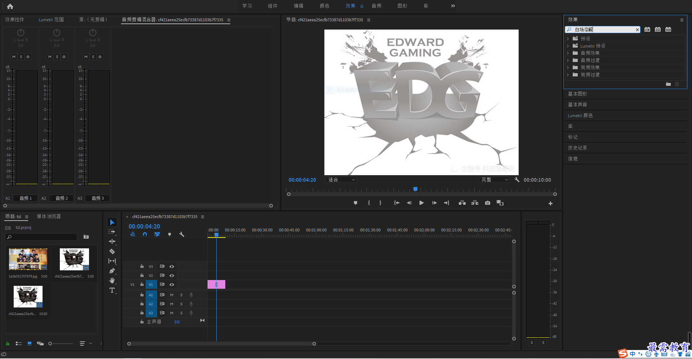Image resolution: width=692 pixels, height=359 pixels.
Task: Click the Add Marker button in program monitor
Action: coord(355,203)
